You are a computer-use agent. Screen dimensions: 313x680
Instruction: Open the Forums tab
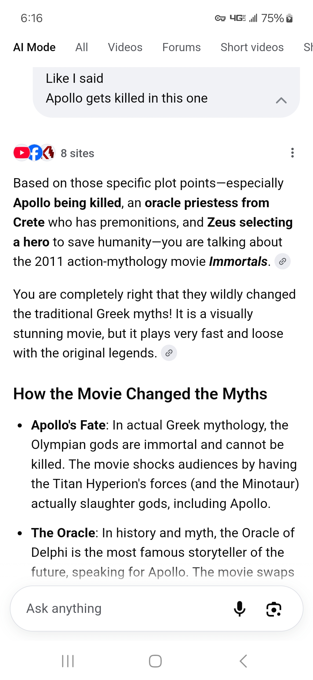[x=181, y=47]
